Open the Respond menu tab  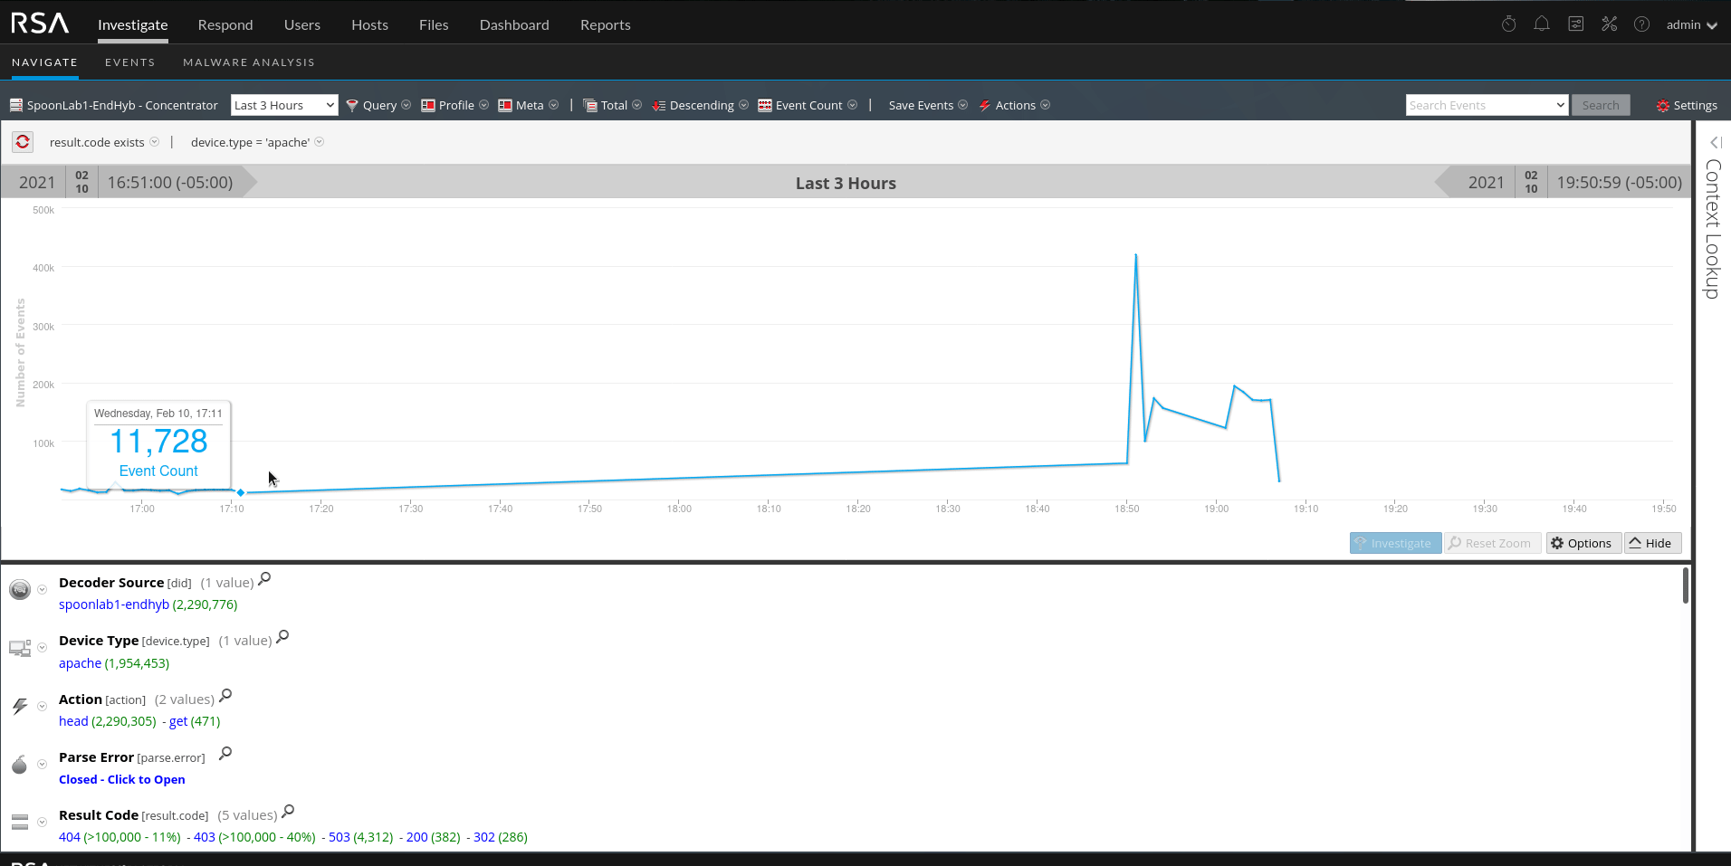(x=225, y=24)
